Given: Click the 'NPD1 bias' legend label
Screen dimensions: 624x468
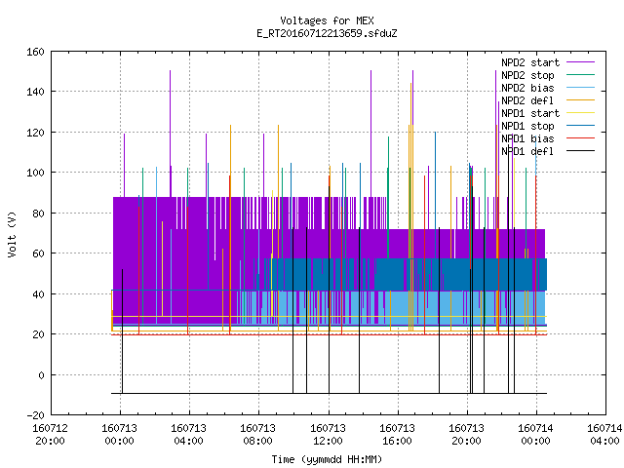Looking at the screenshot, I should click(x=527, y=138).
